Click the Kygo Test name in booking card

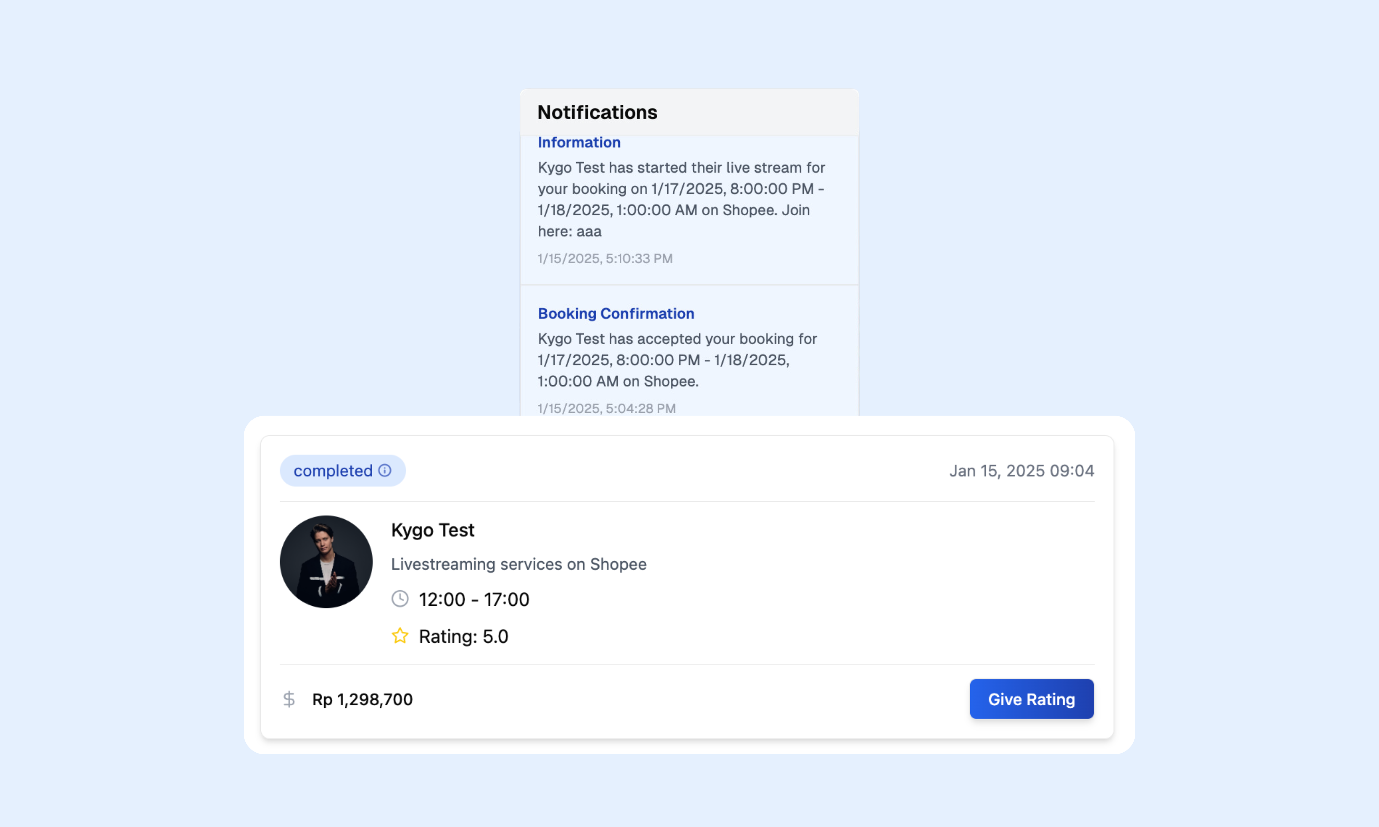click(433, 530)
